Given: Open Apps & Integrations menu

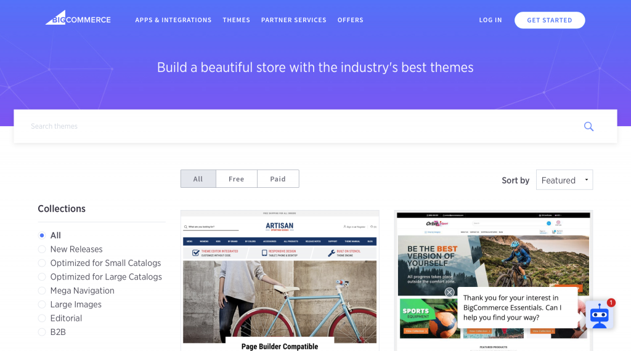Looking at the screenshot, I should coord(173,20).
